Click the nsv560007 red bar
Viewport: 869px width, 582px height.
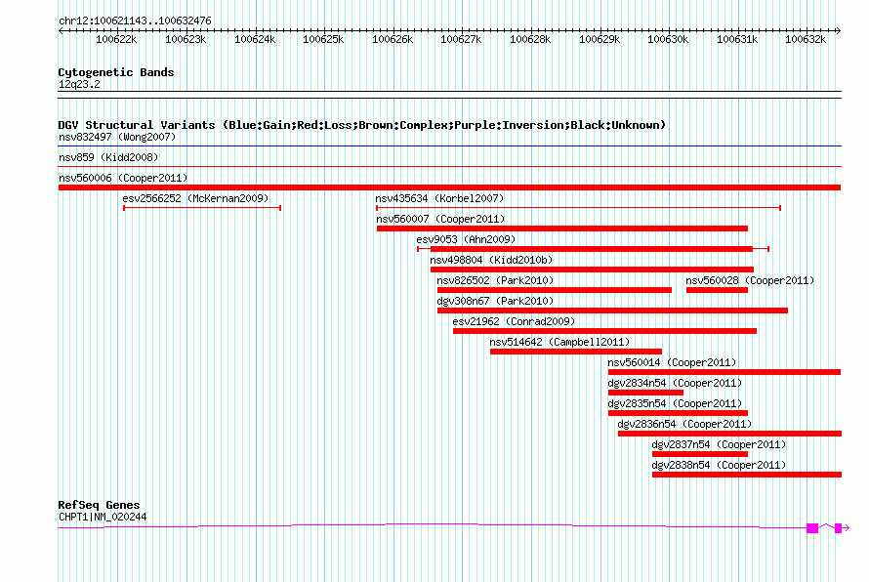pos(562,229)
